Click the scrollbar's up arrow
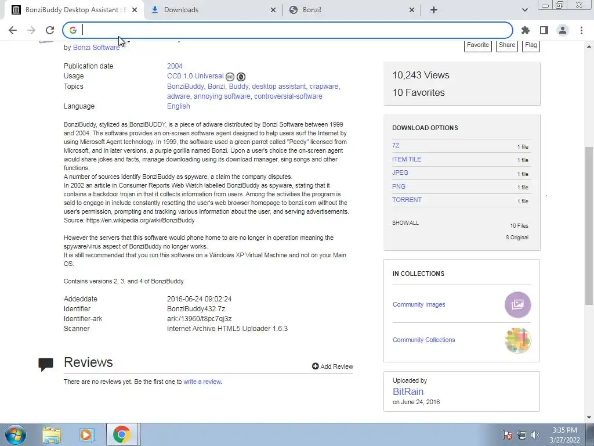The height and width of the screenshot is (446, 594). 589,46
